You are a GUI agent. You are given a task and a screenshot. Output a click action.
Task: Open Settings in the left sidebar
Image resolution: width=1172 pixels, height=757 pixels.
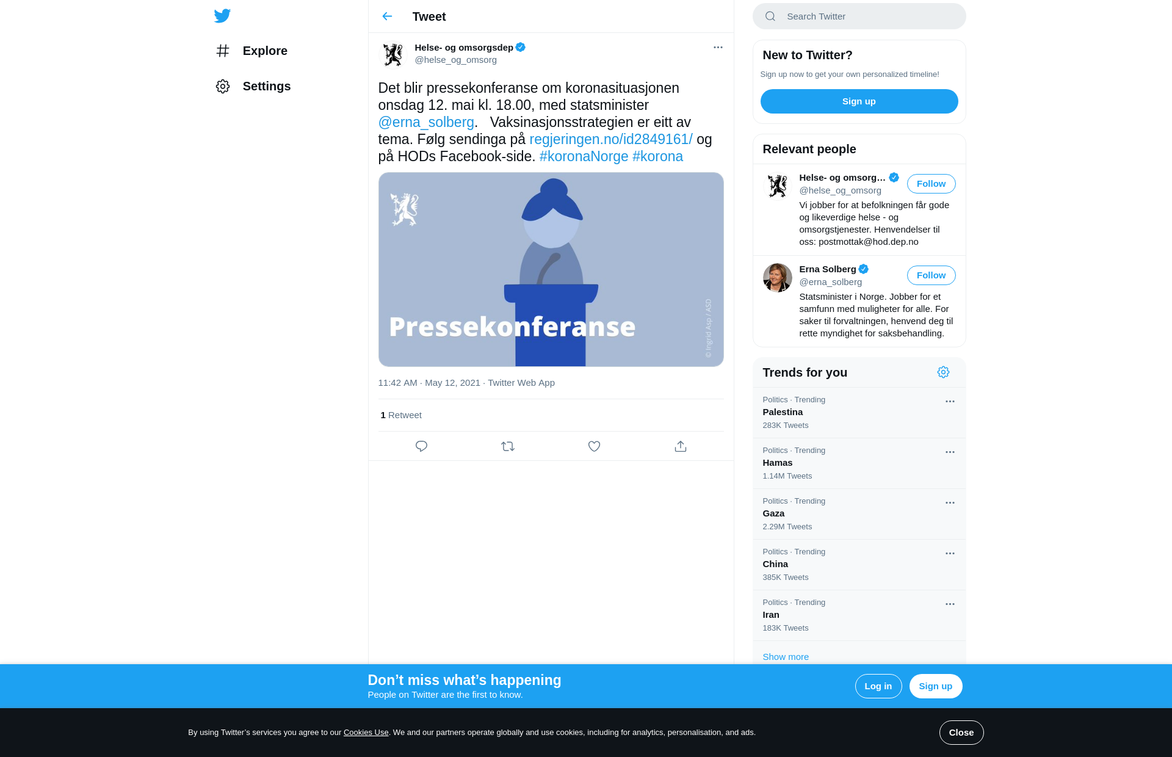(x=253, y=86)
